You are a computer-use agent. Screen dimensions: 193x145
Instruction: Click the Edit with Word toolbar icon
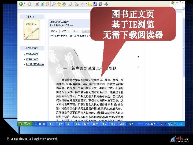click(83, 4)
